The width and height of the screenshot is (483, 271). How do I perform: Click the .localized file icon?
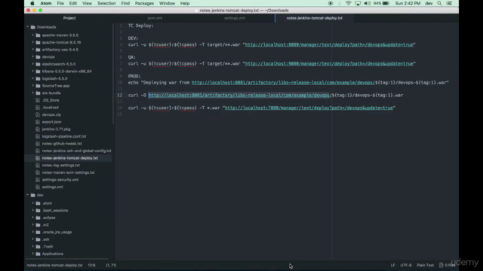38,107
